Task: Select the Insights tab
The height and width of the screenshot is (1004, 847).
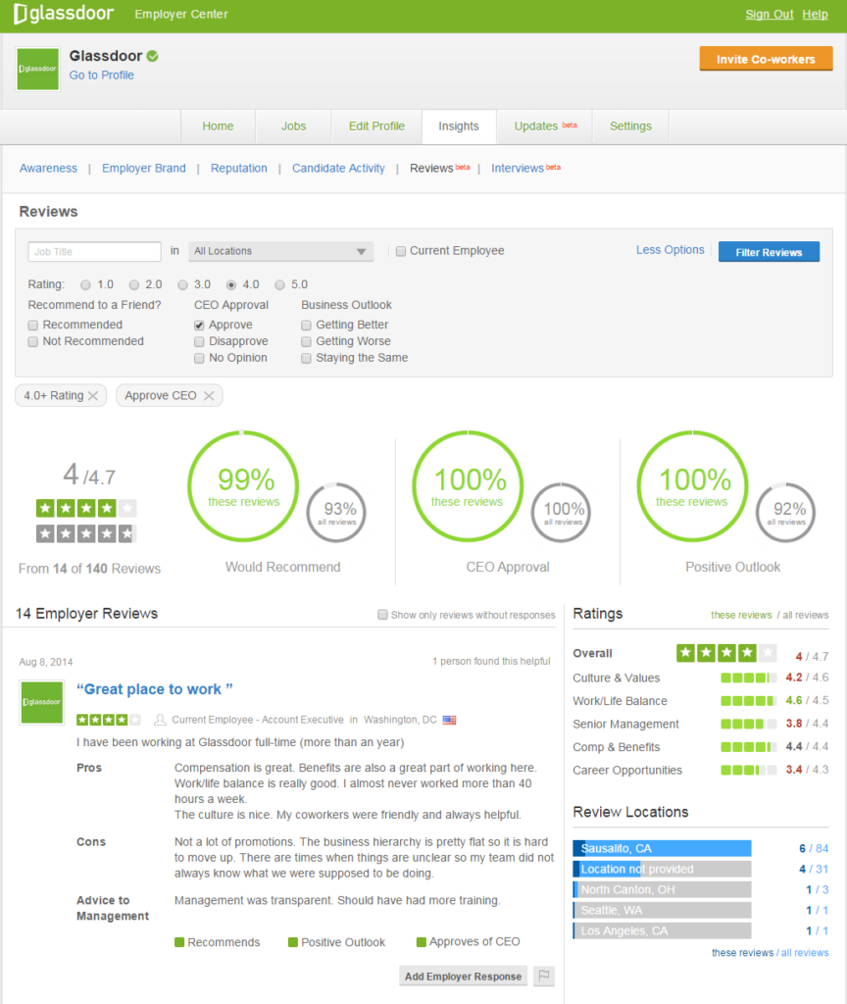Action: click(459, 126)
